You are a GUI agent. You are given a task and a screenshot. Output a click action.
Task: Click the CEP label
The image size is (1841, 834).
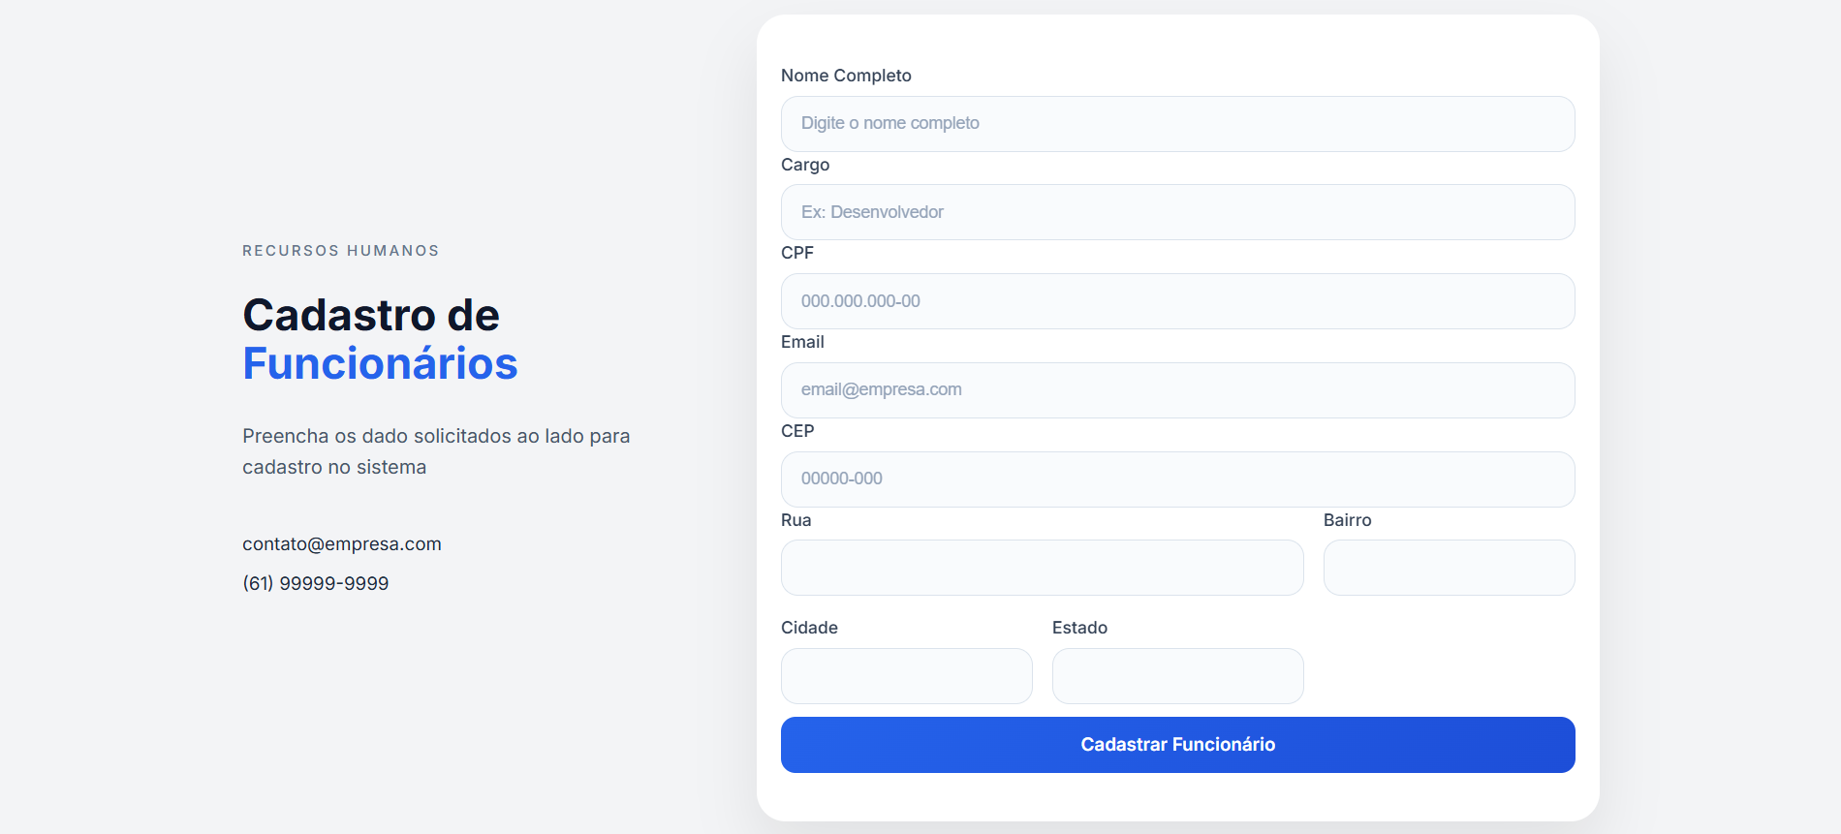[797, 431]
